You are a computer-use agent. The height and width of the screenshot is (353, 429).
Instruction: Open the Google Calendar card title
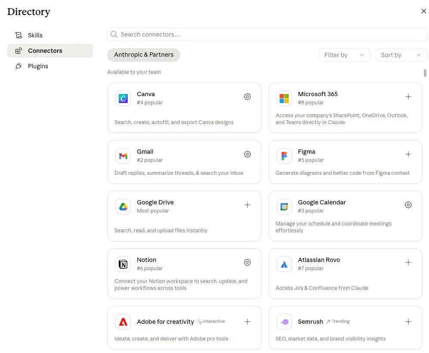pos(322,202)
